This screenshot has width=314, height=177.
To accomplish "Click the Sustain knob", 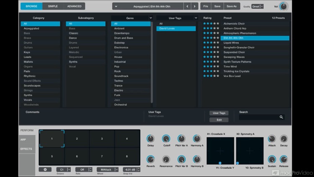I will pyautogui.click(x=272, y=159).
